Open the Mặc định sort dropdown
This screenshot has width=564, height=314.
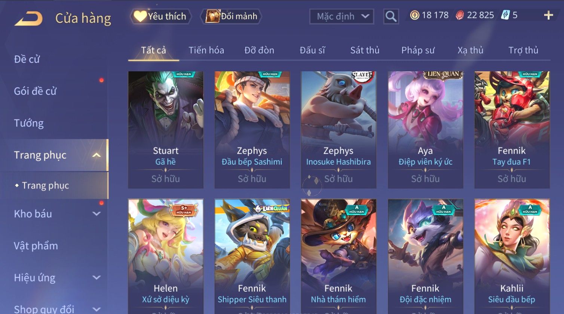341,16
